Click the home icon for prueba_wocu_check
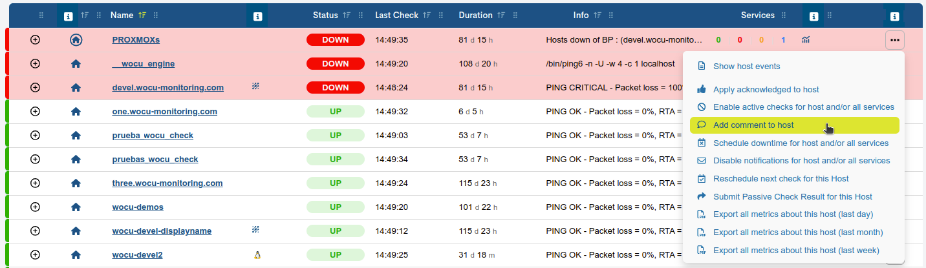This screenshot has width=926, height=268. tap(76, 135)
